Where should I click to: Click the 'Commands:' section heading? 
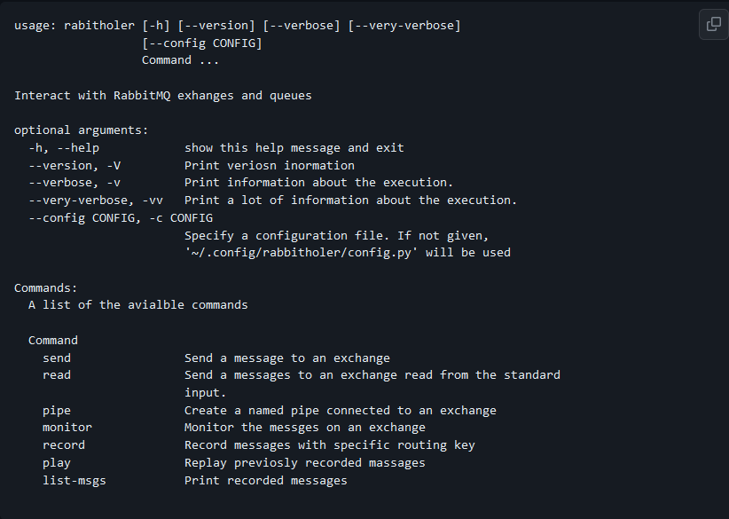tap(45, 287)
